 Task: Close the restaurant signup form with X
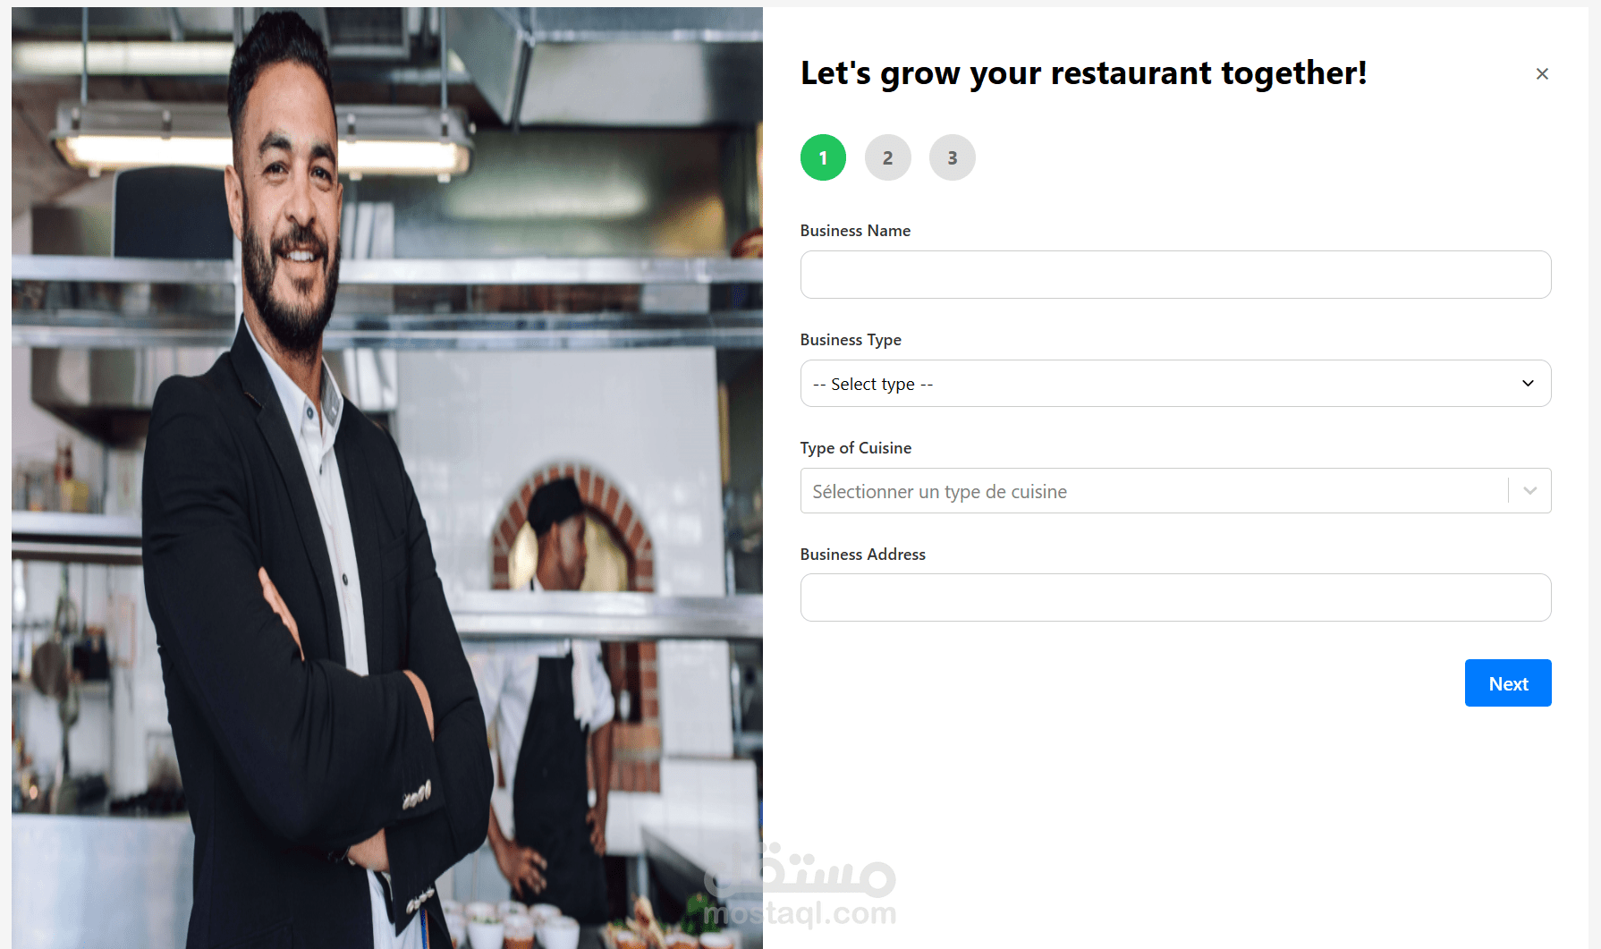pyautogui.click(x=1542, y=73)
